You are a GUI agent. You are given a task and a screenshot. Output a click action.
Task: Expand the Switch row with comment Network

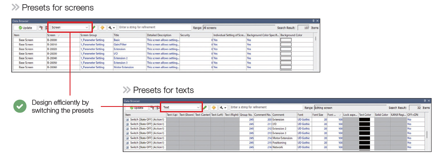click(x=127, y=147)
